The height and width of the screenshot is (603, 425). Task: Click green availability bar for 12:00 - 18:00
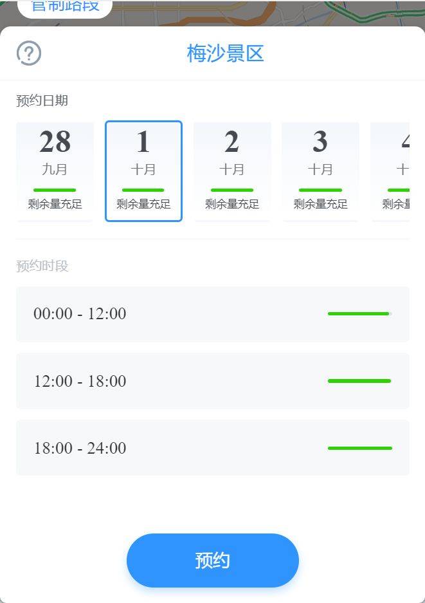pyautogui.click(x=359, y=381)
